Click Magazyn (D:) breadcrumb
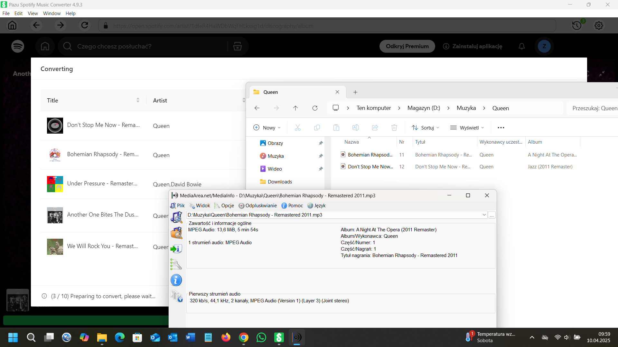This screenshot has width=618, height=347. [424, 108]
